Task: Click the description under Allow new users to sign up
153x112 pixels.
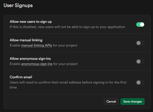Action: [x=67, y=27]
